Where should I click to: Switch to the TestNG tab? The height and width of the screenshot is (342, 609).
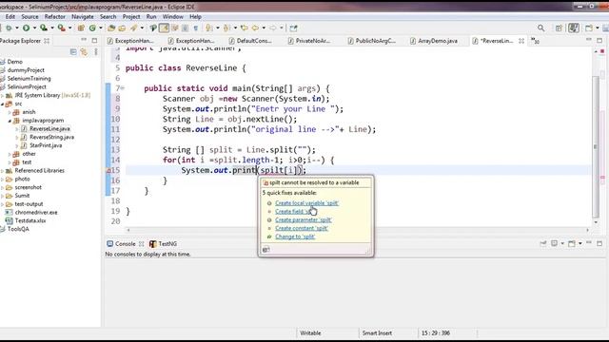tap(163, 243)
